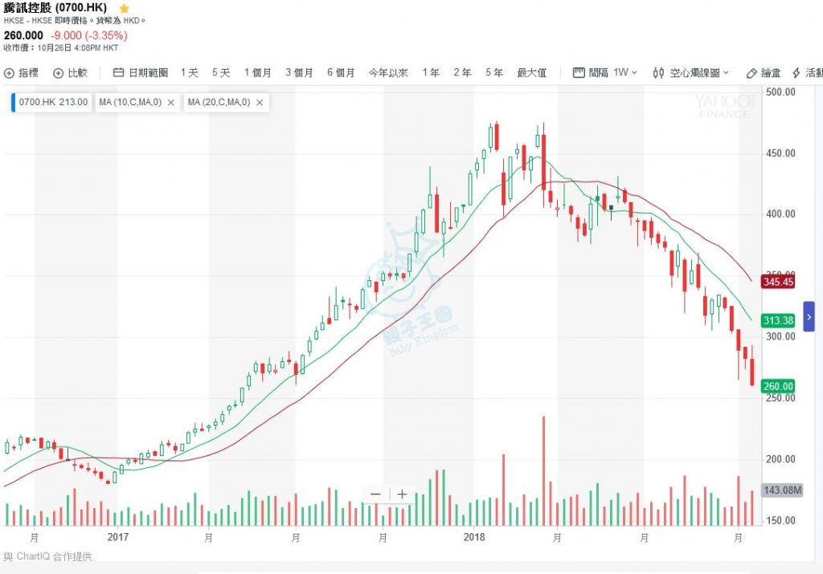This screenshot has width=823, height=574.
Task: Click the 比較 compare button
Action: click(x=71, y=73)
